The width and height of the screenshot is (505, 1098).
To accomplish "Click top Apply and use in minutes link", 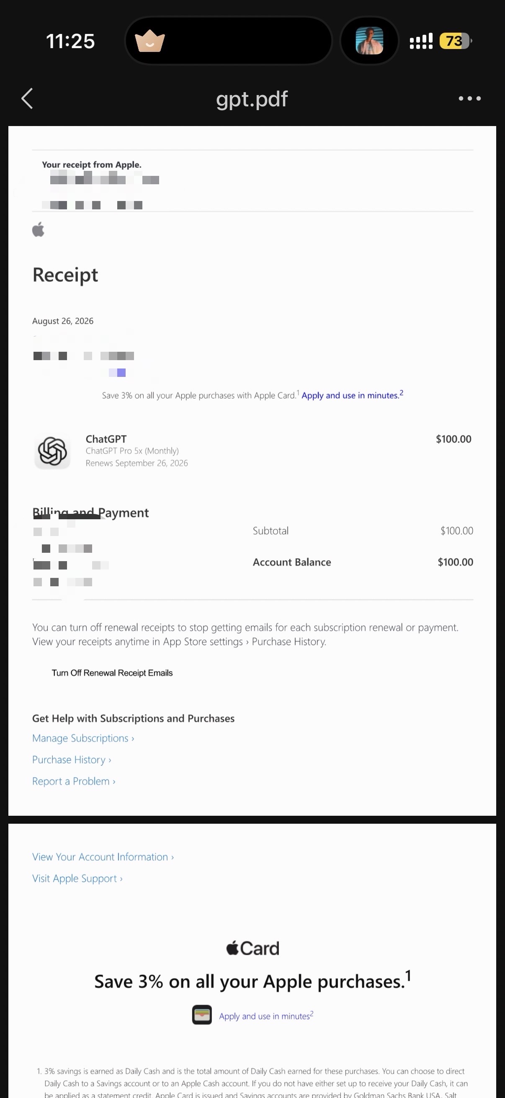I will click(353, 395).
